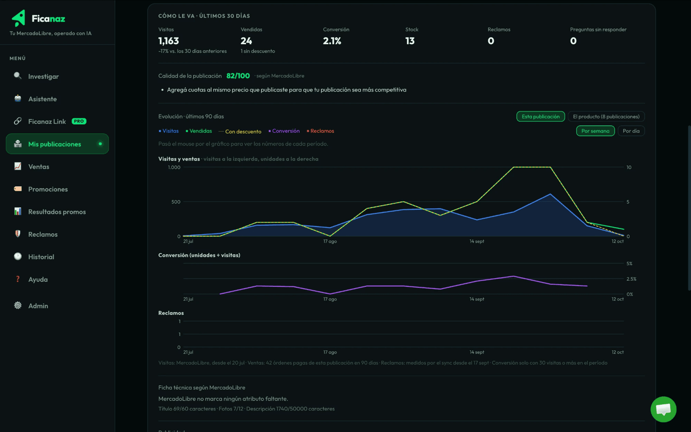
Task: Toggle the Con descuento legend series
Action: pos(240,131)
